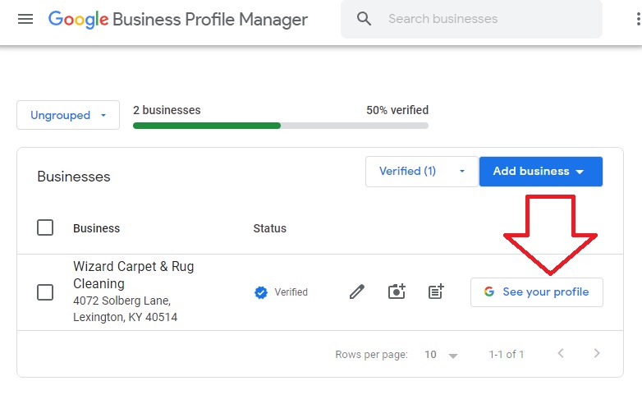
Task: Click the Status column header
Action: pyautogui.click(x=269, y=228)
